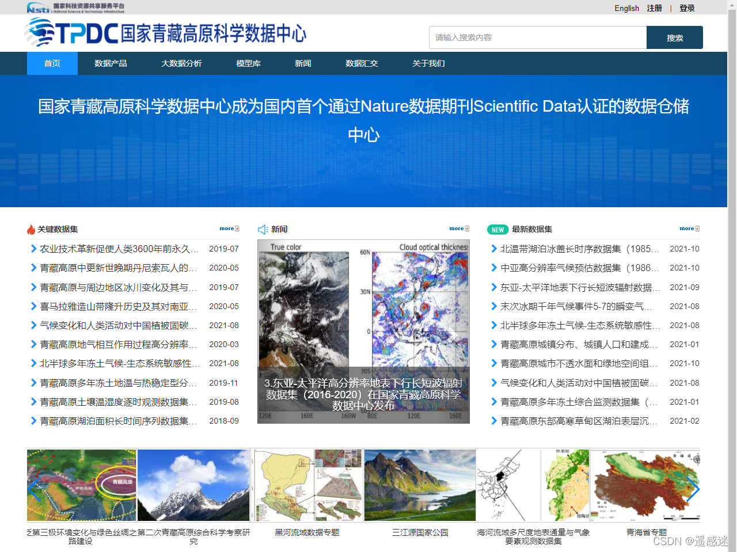Open the 新闻 navigation menu
The image size is (737, 552).
pos(303,63)
